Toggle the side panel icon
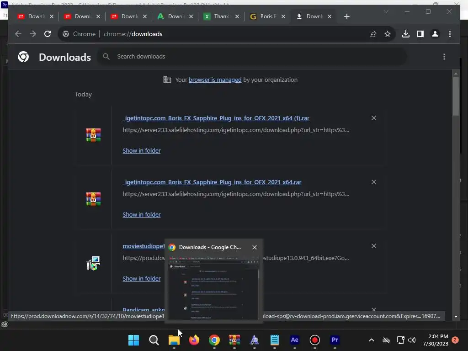Image resolution: width=468 pixels, height=351 pixels. tap(420, 34)
